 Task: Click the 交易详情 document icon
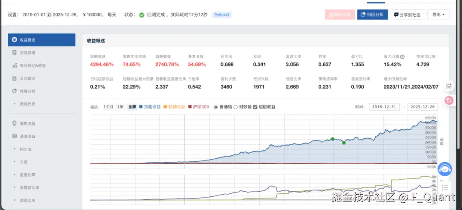point(15,52)
